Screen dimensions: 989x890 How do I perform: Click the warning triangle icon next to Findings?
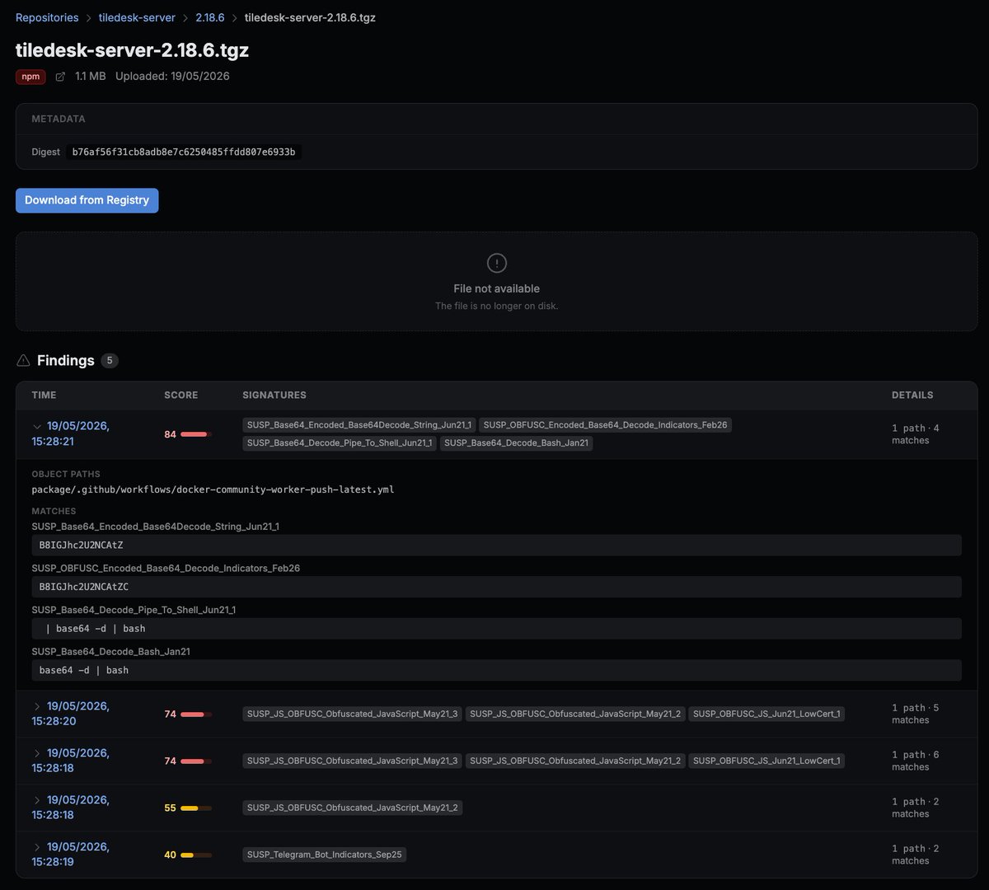pyautogui.click(x=23, y=360)
